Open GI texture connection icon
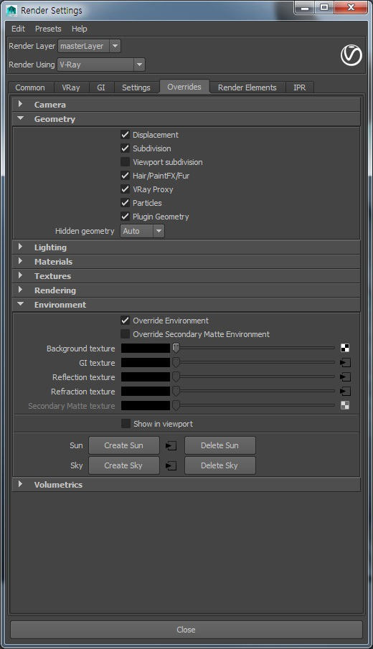This screenshot has height=649, width=373. tap(345, 363)
